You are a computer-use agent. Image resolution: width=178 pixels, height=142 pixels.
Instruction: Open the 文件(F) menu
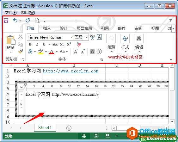pyautogui.click(x=10, y=12)
